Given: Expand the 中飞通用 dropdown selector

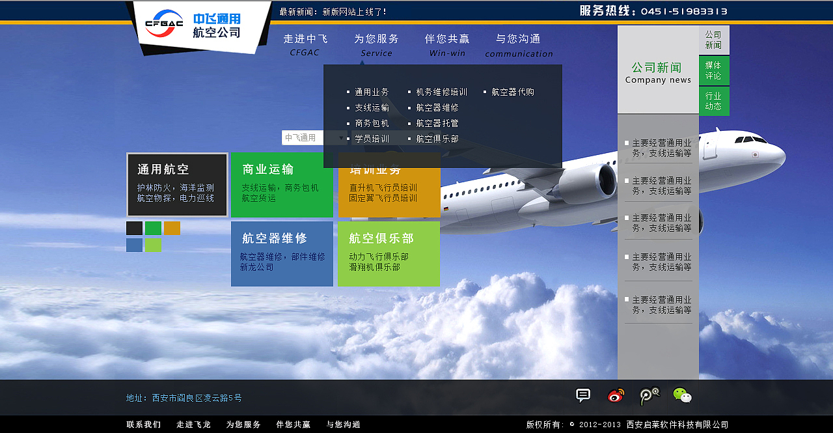Looking at the screenshot, I should pos(314,137).
